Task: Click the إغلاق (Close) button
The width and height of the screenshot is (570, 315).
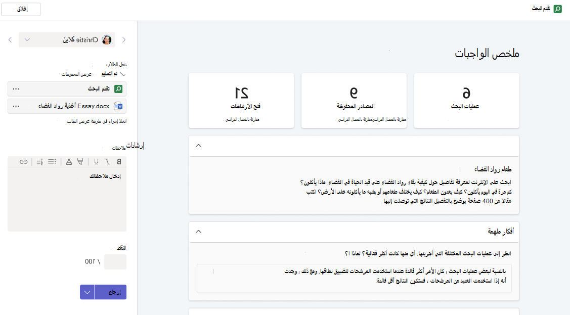Action: pyautogui.click(x=21, y=9)
